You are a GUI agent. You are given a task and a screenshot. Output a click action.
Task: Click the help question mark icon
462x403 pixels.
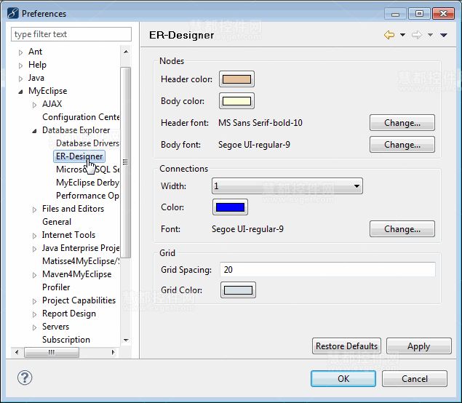[x=24, y=378]
